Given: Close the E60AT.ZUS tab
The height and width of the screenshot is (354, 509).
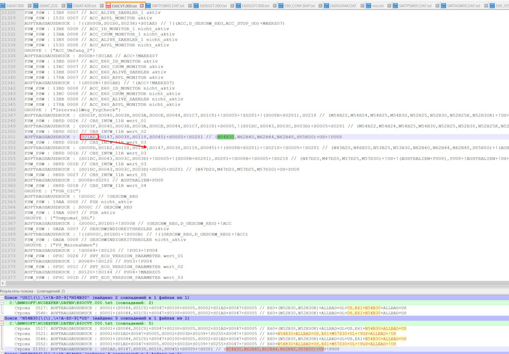Looking at the screenshot, I should [63, 6].
